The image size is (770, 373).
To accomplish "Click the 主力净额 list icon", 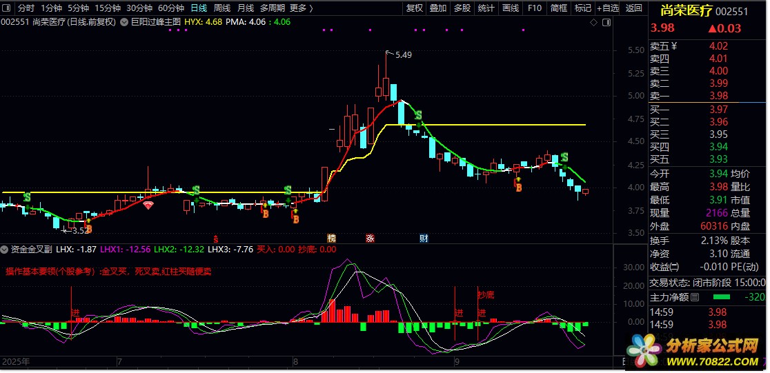I will click(694, 297).
